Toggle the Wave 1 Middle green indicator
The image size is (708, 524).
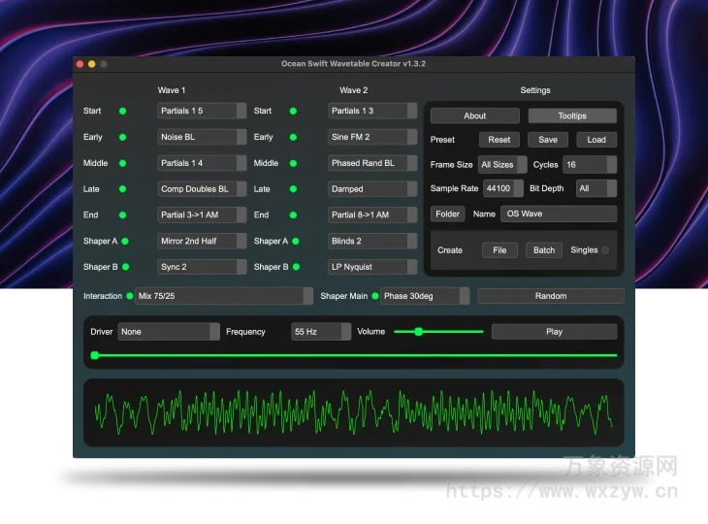122,164
